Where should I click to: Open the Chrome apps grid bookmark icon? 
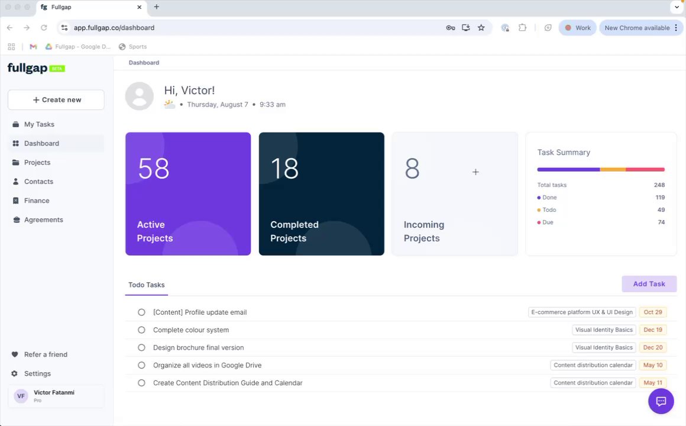click(11, 46)
